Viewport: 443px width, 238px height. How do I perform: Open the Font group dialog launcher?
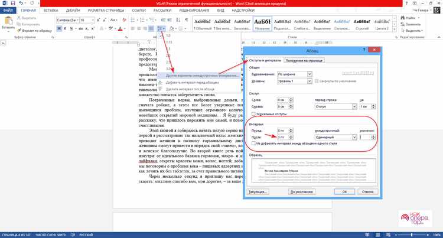[x=126, y=37]
